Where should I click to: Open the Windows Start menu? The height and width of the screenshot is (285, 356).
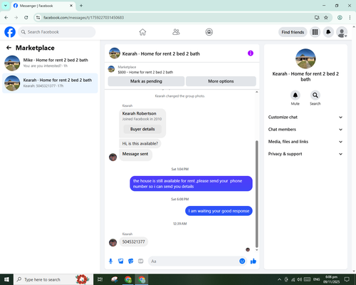[6, 279]
